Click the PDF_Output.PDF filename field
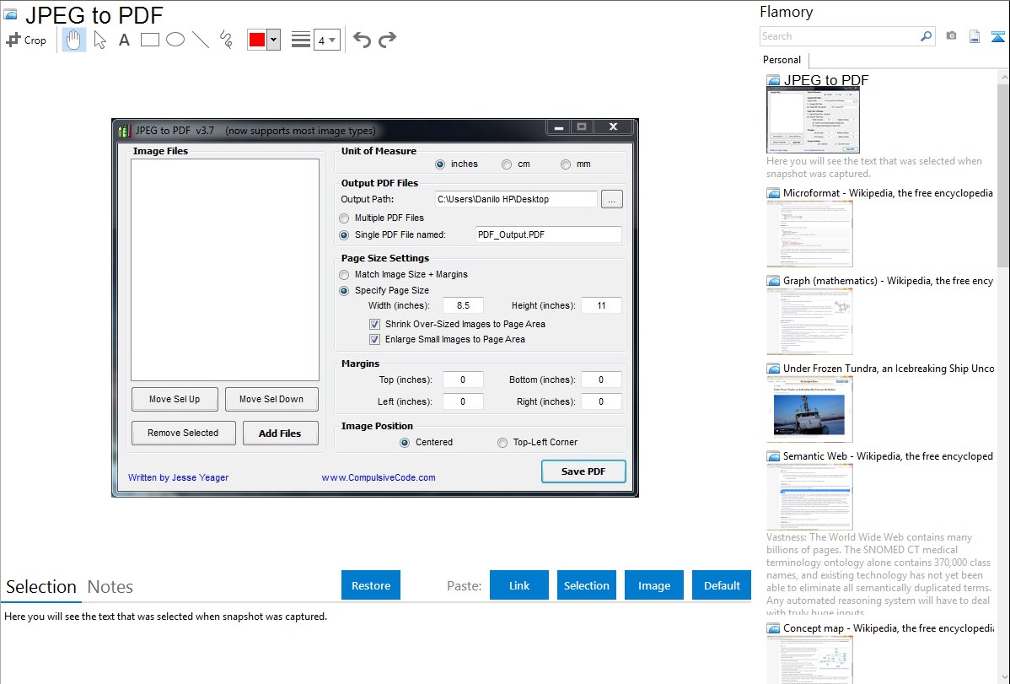Screen dimensions: 1010x684 click(x=549, y=234)
